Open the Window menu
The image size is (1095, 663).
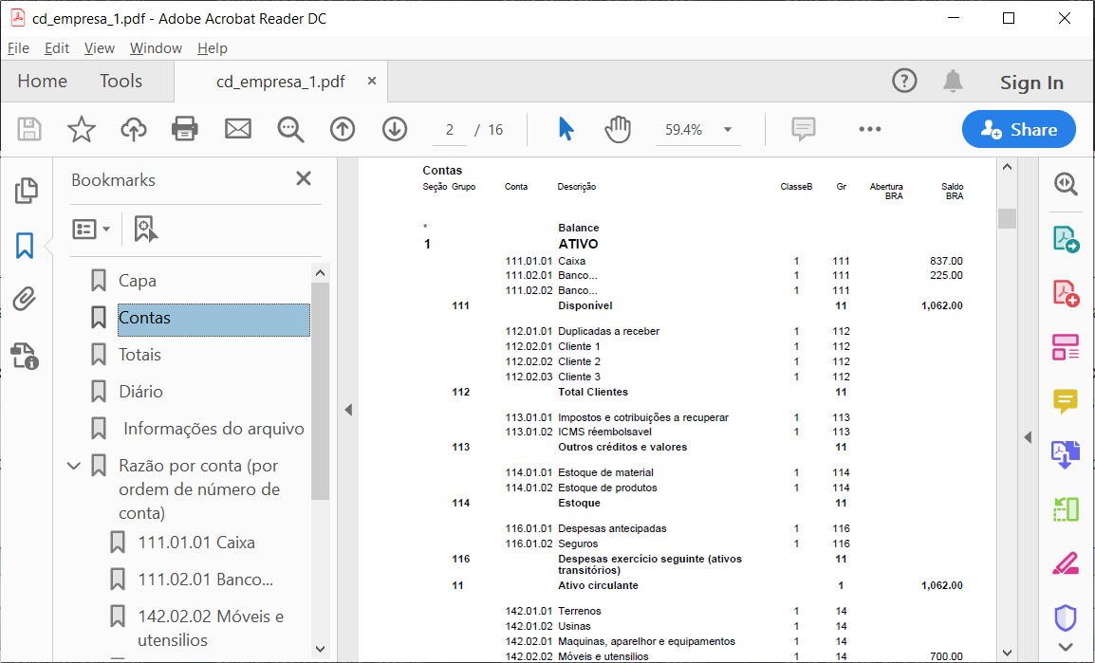point(156,48)
